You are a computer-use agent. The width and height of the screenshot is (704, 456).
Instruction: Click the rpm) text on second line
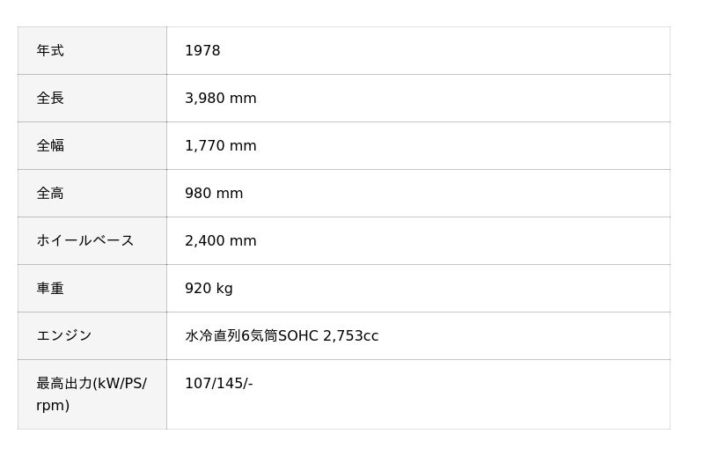tap(53, 406)
